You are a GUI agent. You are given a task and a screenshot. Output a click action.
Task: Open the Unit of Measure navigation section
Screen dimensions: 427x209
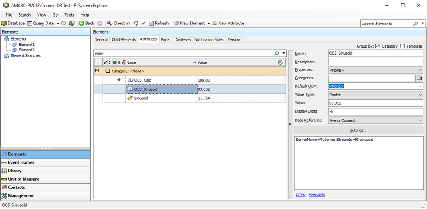coord(45,179)
